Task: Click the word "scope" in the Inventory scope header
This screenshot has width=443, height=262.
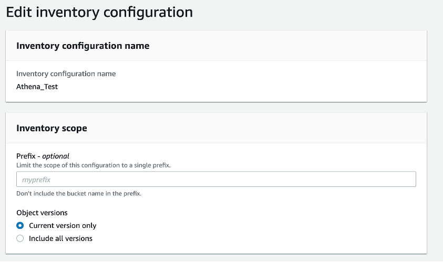Action: pos(74,128)
